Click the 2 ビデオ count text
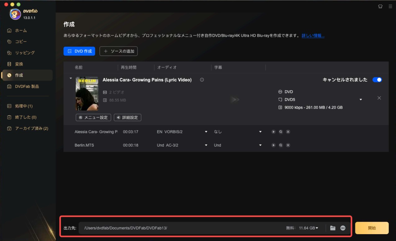 pyautogui.click(x=117, y=92)
